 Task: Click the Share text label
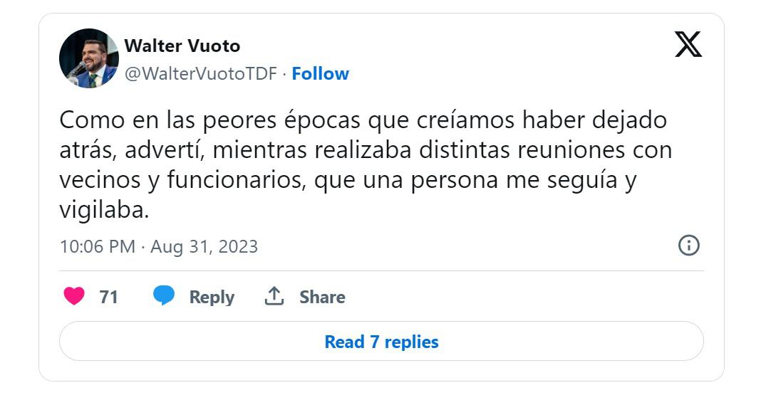click(322, 297)
